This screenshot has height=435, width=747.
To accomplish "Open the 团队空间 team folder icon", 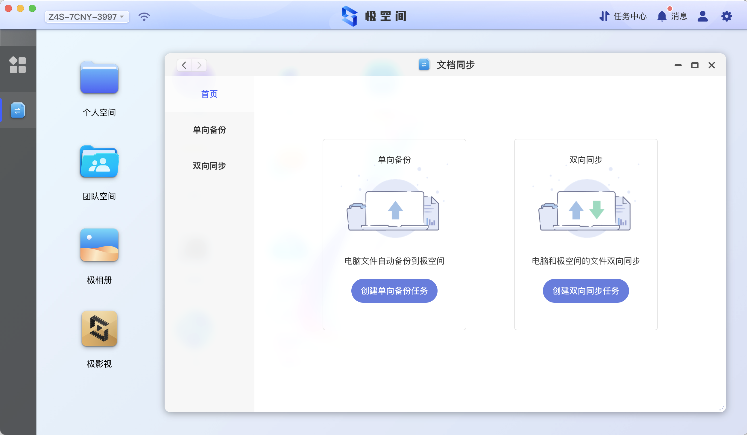I will coord(99,162).
